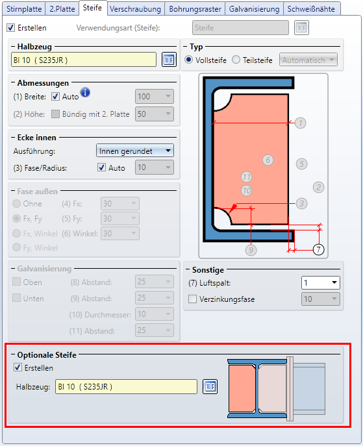Open the Verzinkungsfase 10 dropdown

pos(321,299)
